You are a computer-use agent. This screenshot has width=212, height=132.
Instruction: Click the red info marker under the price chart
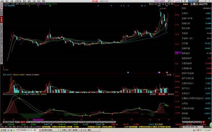167,73
